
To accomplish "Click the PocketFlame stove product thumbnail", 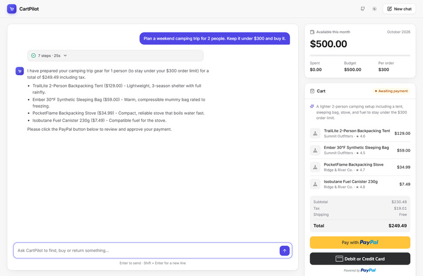I will 315,167.
